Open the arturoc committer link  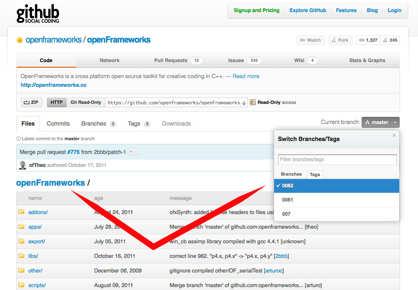tap(274, 270)
